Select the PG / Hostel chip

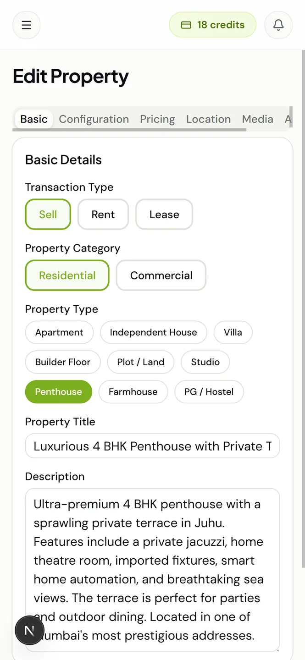(x=209, y=392)
